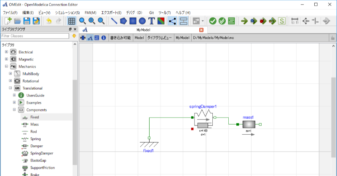Image resolution: width=337 pixels, height=176 pixels.
Task: Collapse the Components node
Action: pos(14,109)
